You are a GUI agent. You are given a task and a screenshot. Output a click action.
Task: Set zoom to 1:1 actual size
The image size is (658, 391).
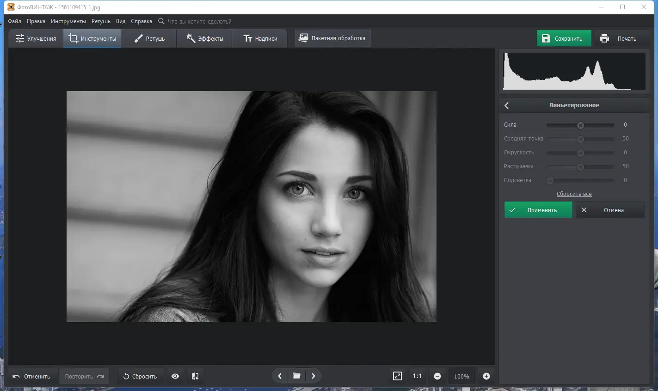pyautogui.click(x=417, y=376)
